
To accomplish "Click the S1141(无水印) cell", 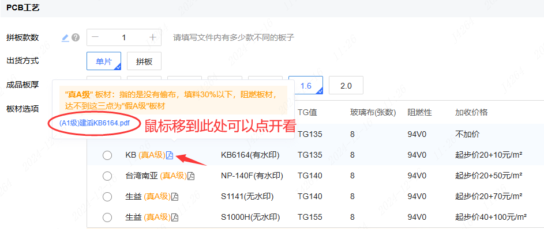I will point(247,197).
